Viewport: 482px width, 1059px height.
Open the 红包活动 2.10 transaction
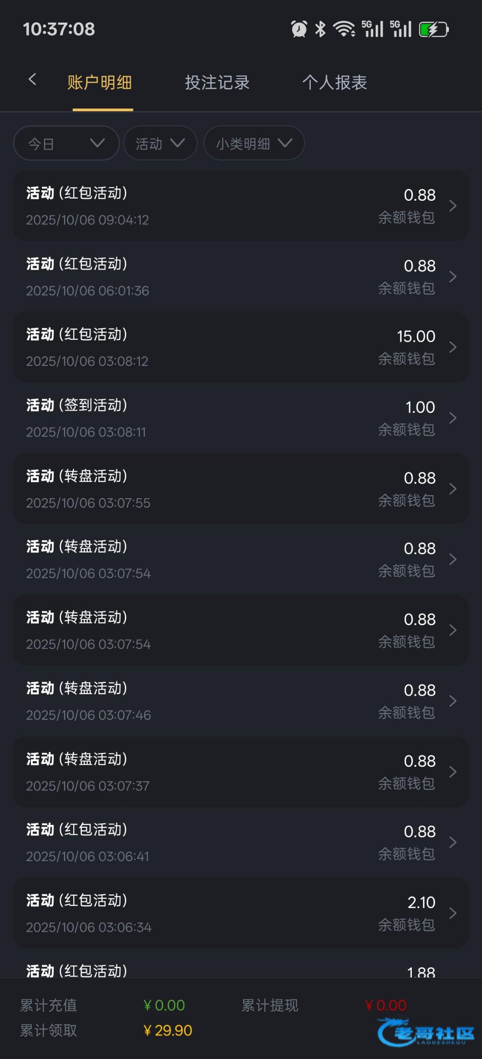241,913
